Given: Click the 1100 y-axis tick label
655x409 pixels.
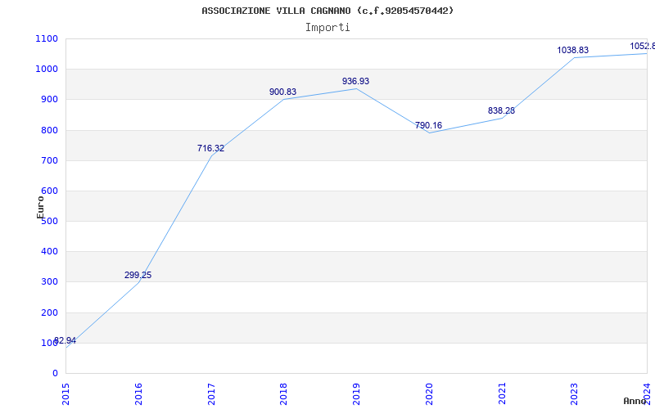Looking at the screenshot, I should [47, 38].
